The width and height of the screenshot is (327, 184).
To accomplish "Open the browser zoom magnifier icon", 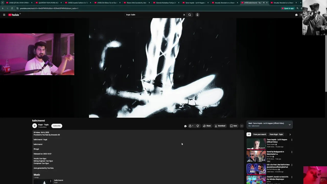I will click(x=297, y=8).
